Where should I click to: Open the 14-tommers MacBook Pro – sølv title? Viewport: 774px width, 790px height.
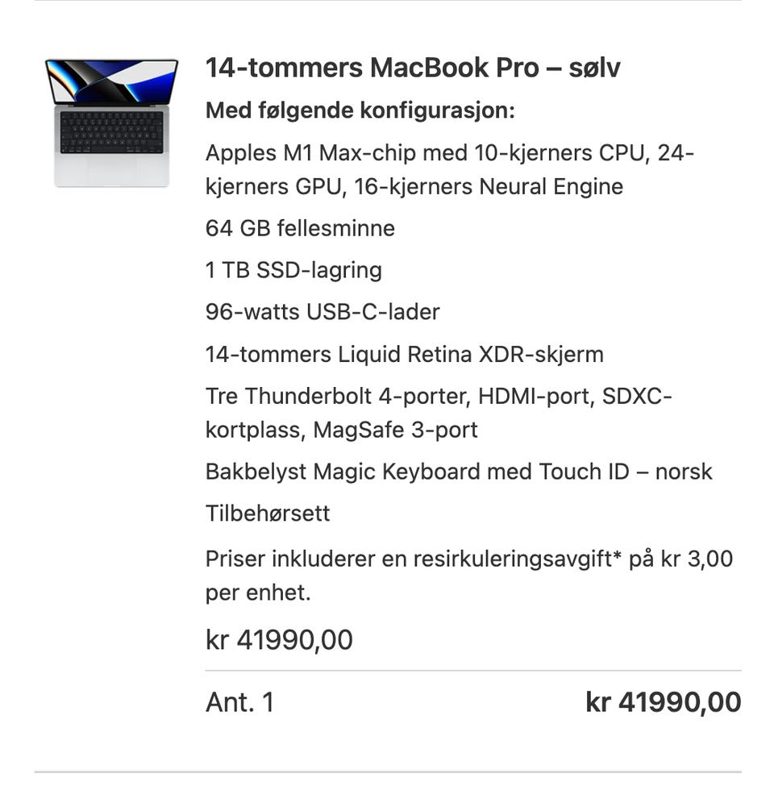[412, 68]
